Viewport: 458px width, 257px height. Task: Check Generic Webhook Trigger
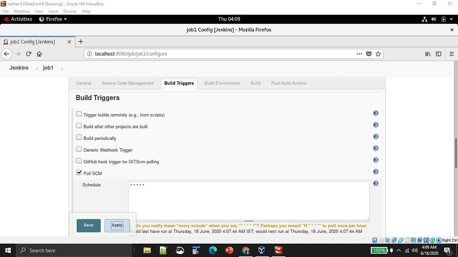[x=79, y=149]
